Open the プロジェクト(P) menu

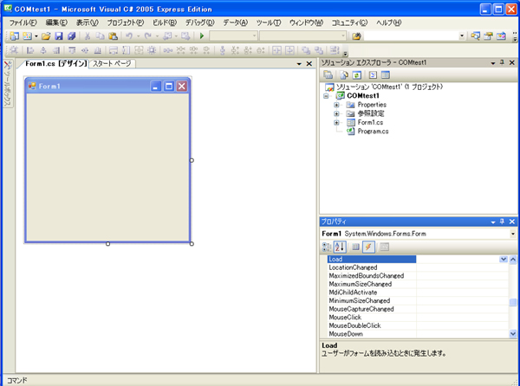point(126,23)
